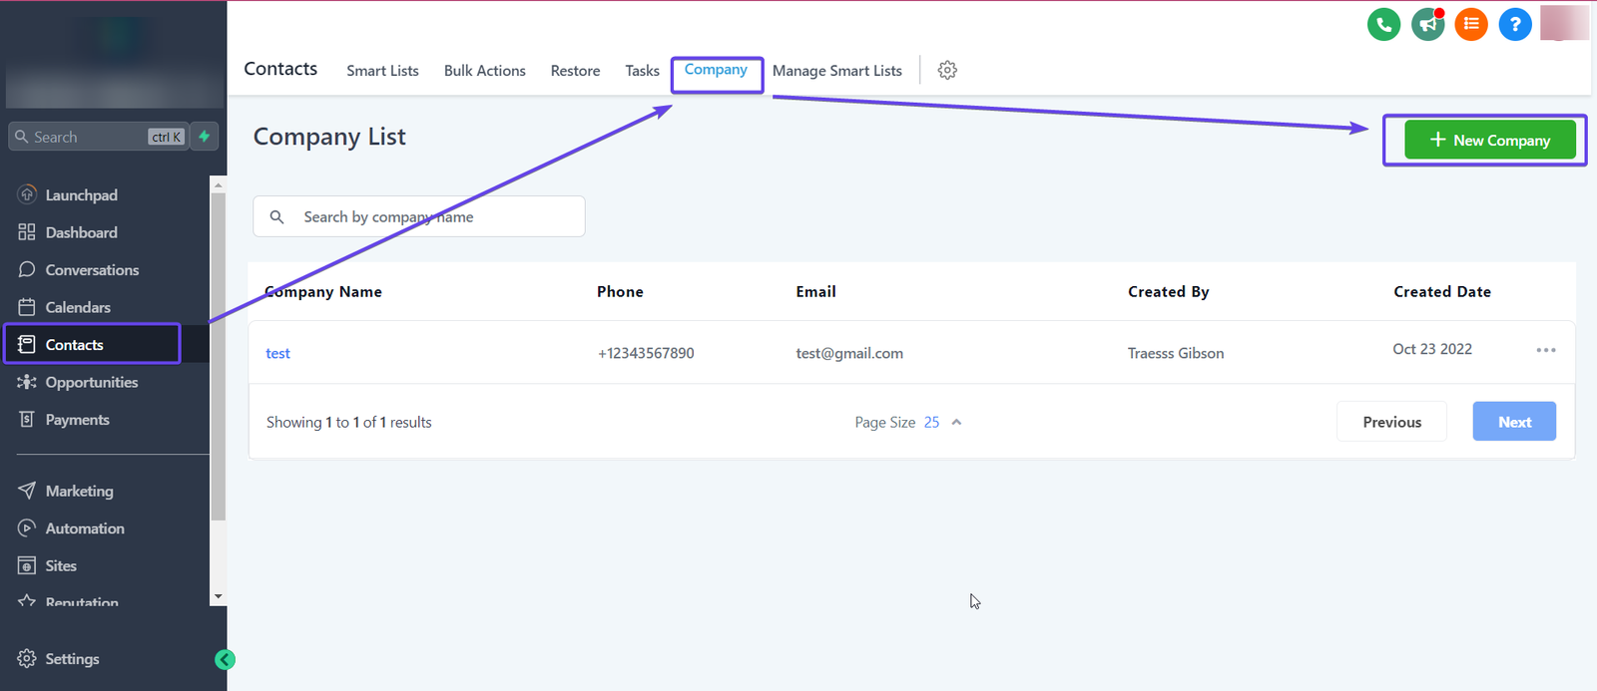Click the lightning bolt quick actions icon
The image size is (1597, 691).
[205, 137]
